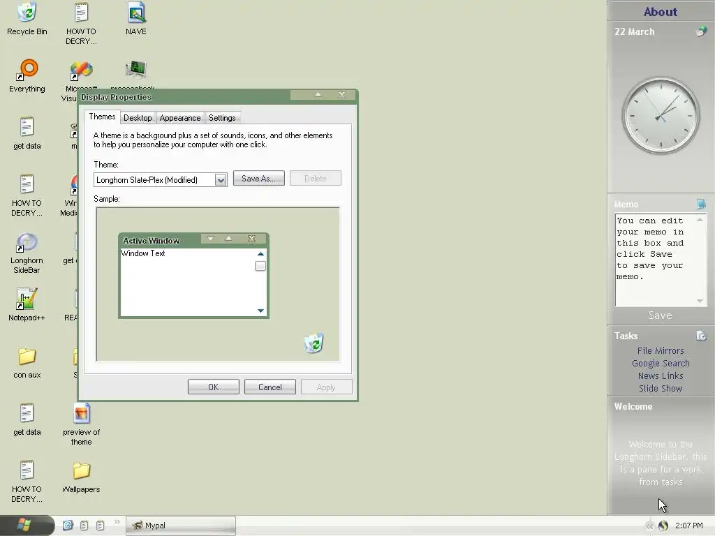The width and height of the screenshot is (715, 536).
Task: Click the Delete theme button
Action: 315,178
